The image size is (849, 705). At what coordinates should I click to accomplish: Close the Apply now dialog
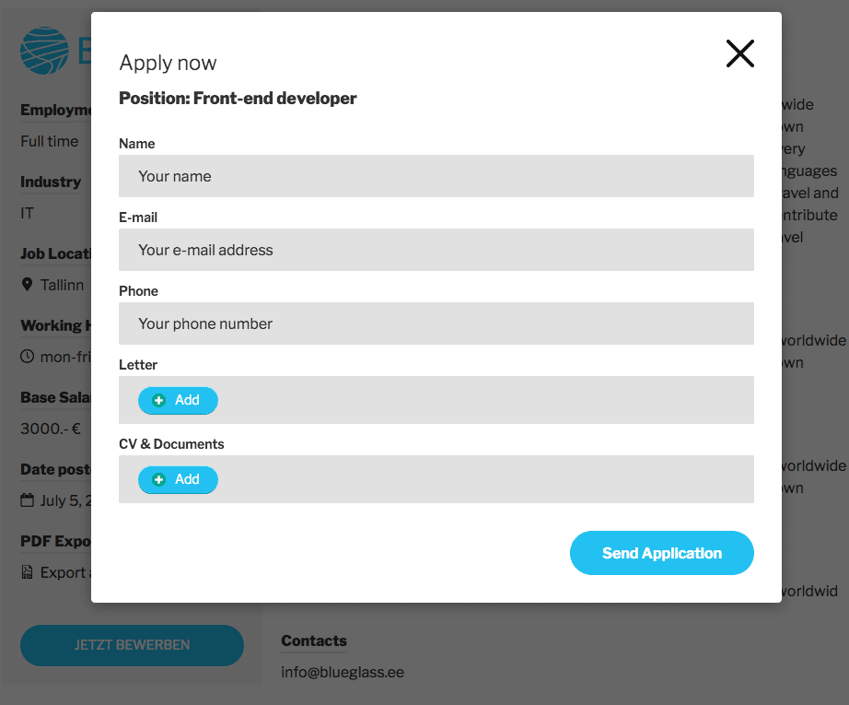point(739,53)
